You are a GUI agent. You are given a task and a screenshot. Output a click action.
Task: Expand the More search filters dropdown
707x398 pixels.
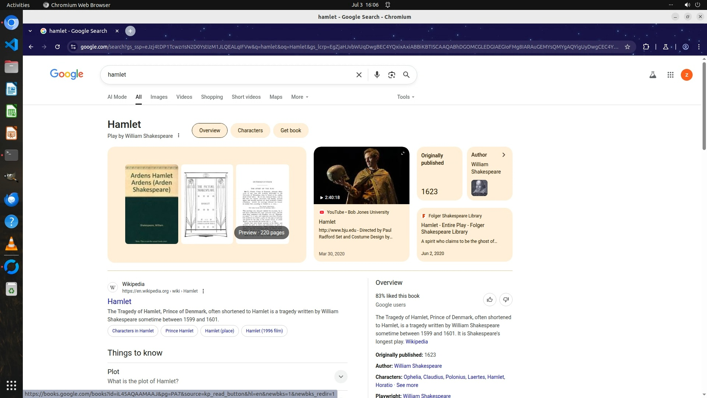tap(299, 97)
